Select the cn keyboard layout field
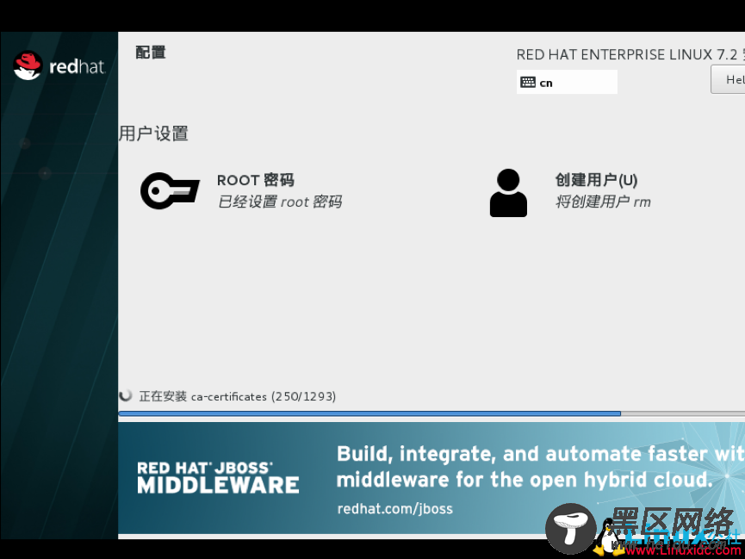Viewport: 745px width, 559px height. point(567,82)
